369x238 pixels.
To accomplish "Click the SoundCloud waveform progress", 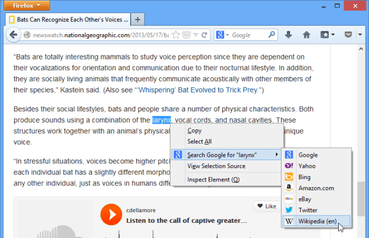I will [177, 234].
